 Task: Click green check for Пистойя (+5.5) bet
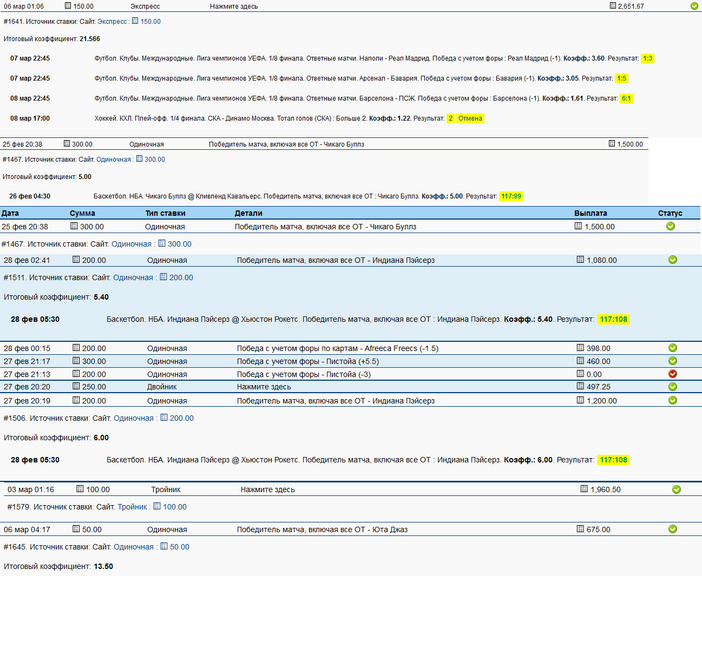(673, 361)
